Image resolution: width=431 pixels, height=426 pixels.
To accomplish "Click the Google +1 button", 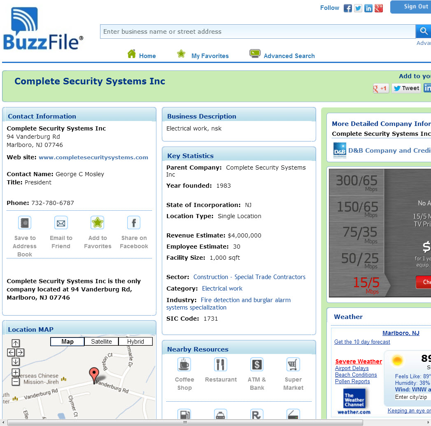I will [381, 88].
